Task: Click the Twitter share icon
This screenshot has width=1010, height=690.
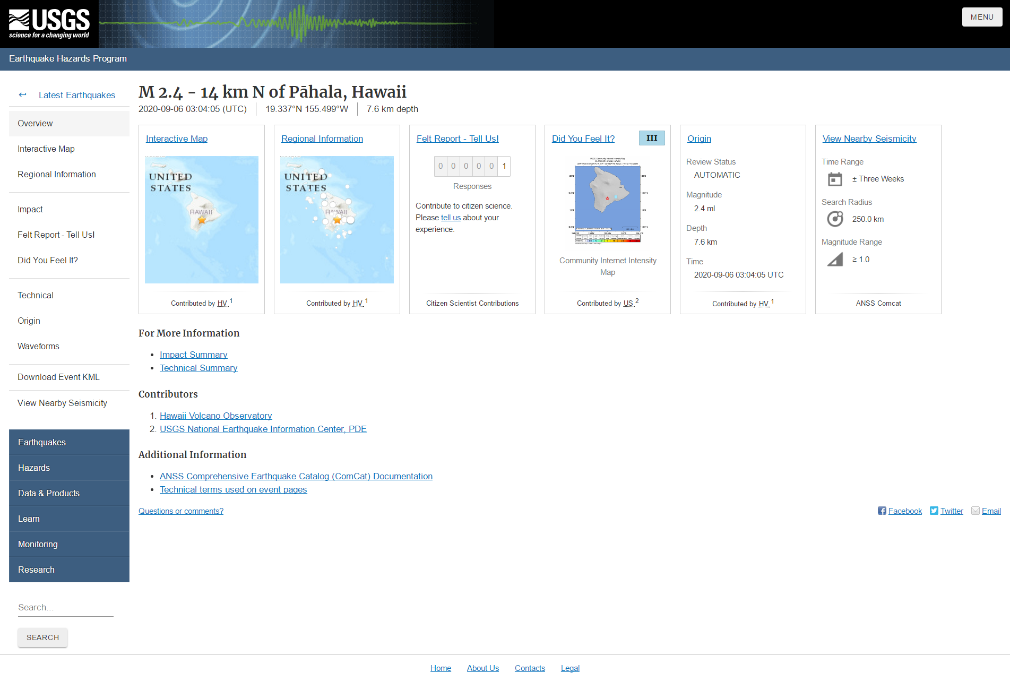Action: click(934, 511)
